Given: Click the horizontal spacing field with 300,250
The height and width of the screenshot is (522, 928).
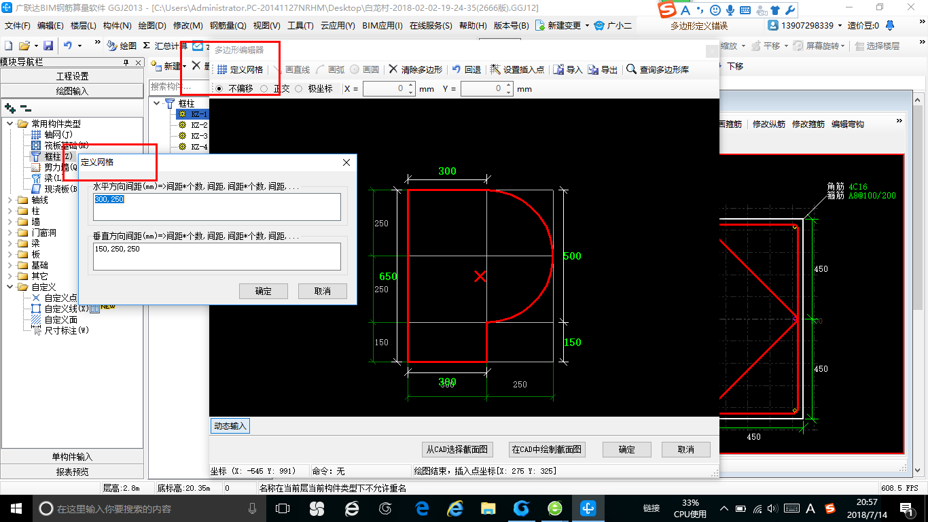Looking at the screenshot, I should tap(217, 207).
